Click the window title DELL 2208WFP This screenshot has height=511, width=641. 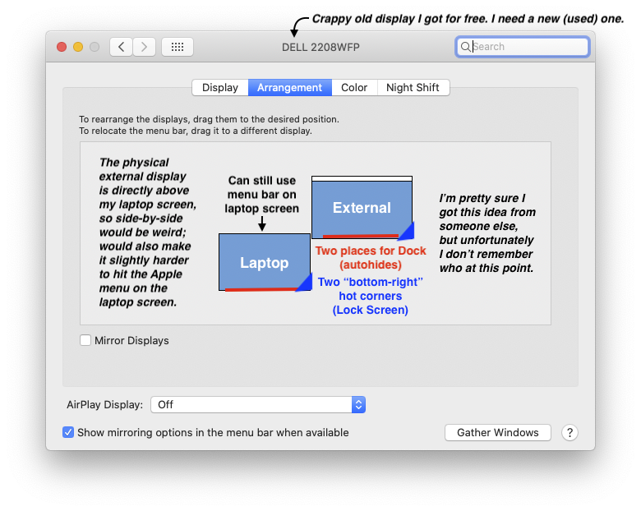(x=320, y=47)
